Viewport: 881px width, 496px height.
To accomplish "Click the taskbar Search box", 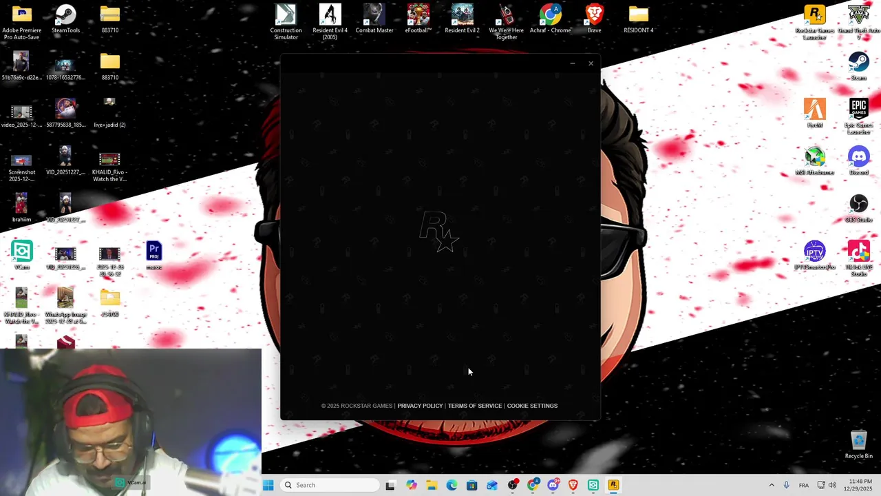I will coord(331,485).
